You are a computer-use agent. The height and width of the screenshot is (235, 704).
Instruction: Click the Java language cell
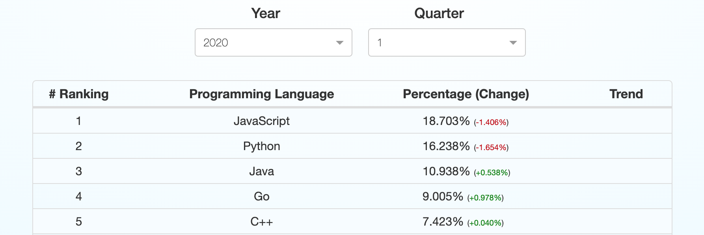(x=261, y=171)
